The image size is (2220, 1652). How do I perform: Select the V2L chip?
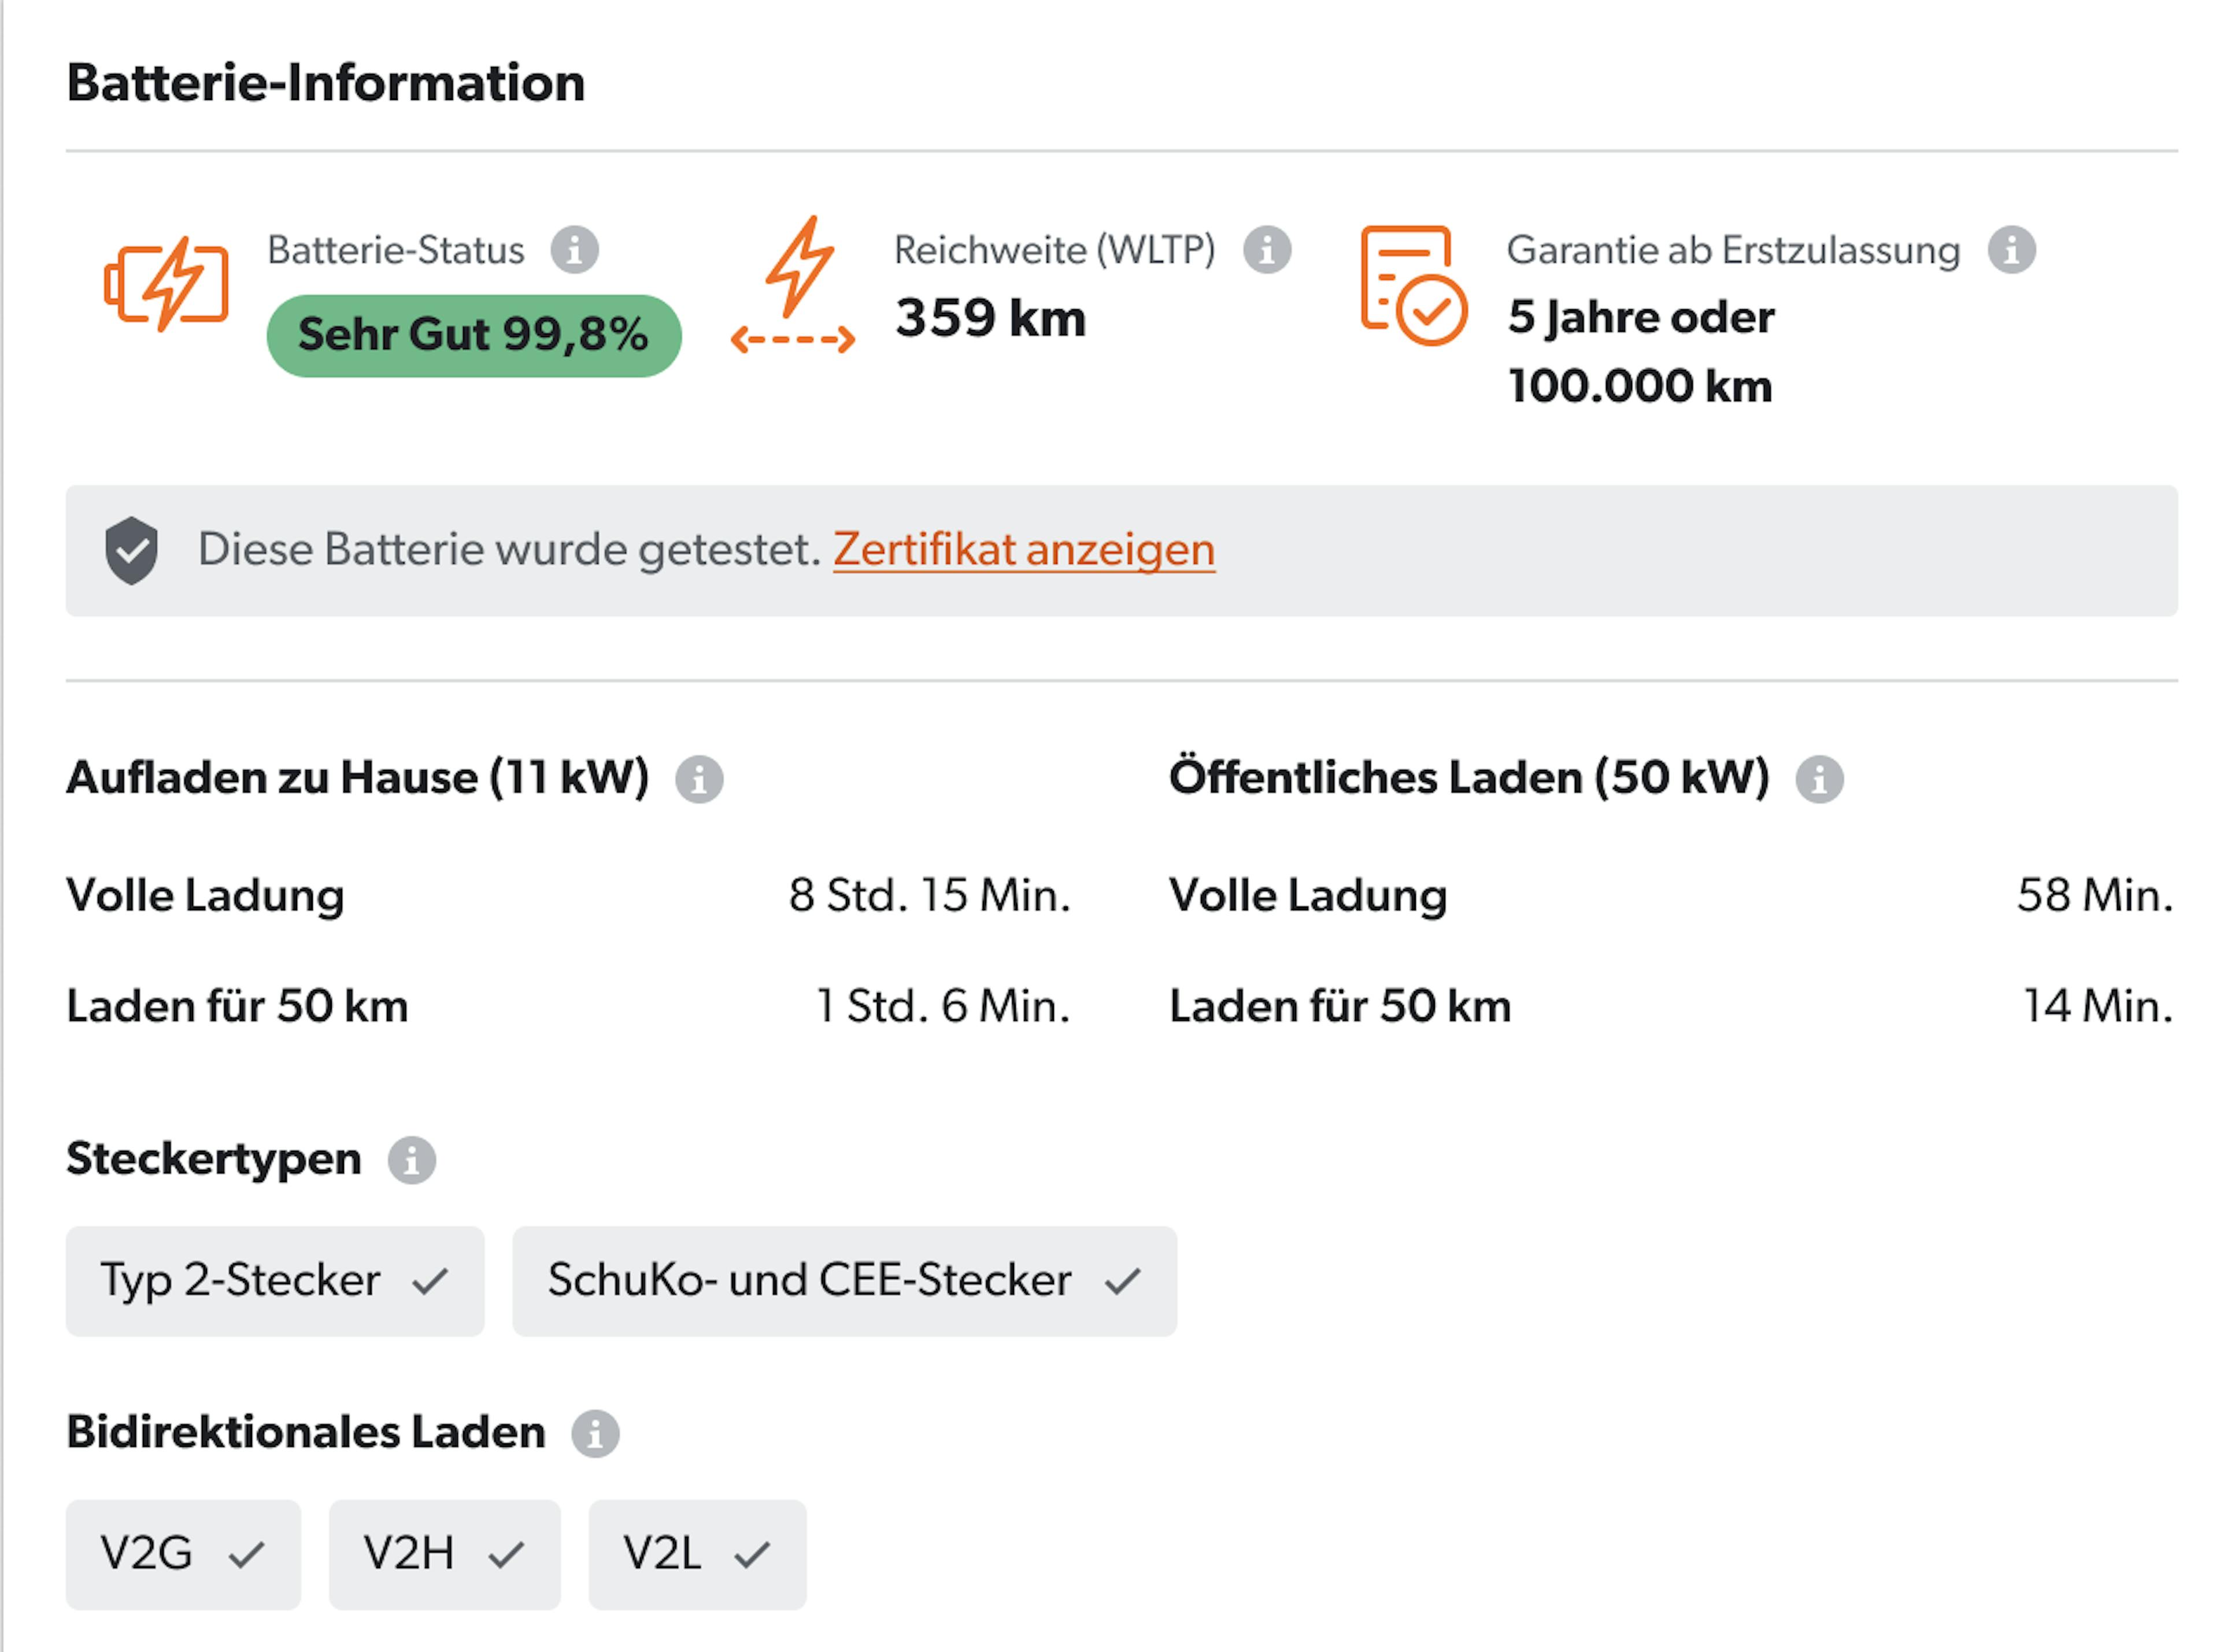697,1554
